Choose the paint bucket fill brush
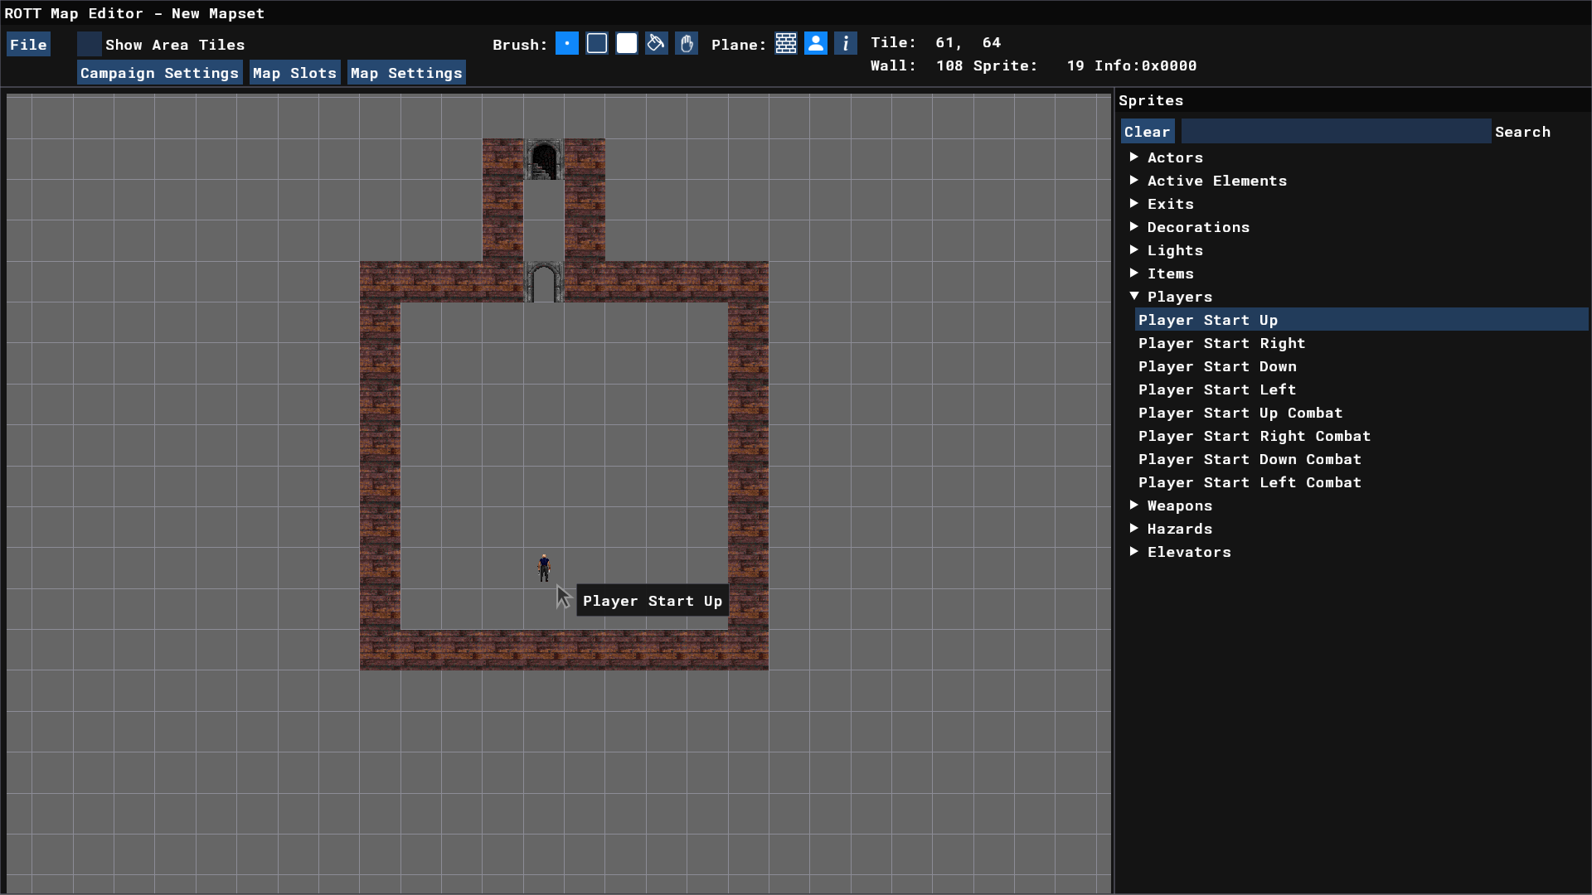1592x895 pixels. coord(657,44)
